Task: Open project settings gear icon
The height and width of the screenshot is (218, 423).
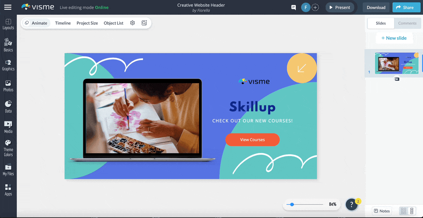Action: click(x=133, y=23)
